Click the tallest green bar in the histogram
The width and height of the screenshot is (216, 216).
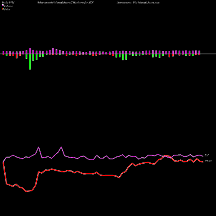pos(30,62)
